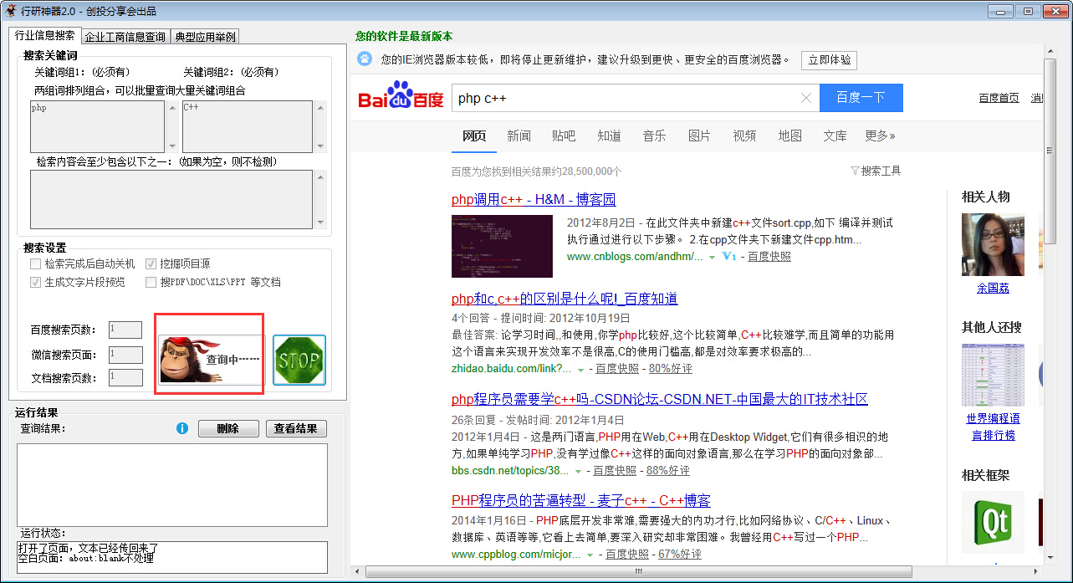Click the monkey 查询中 button

coord(211,360)
